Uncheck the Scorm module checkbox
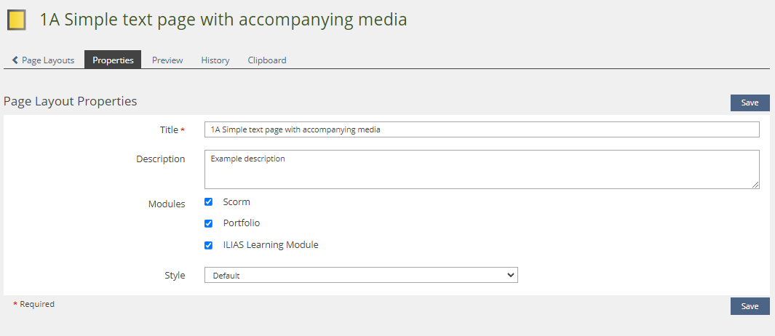 209,201
